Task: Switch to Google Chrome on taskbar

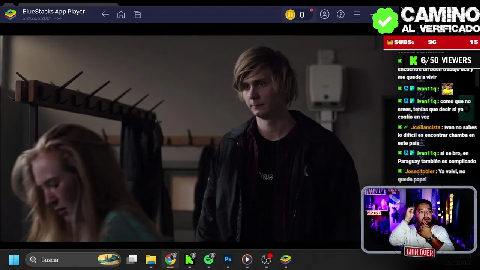Action: [x=170, y=259]
